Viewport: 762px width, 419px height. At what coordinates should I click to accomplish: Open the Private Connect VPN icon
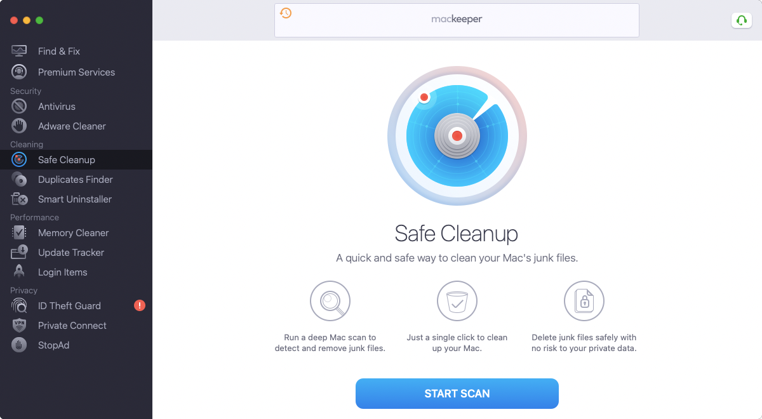coord(19,326)
